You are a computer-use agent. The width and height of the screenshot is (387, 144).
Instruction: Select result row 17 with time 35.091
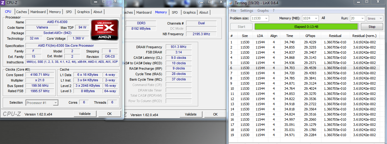(304, 125)
